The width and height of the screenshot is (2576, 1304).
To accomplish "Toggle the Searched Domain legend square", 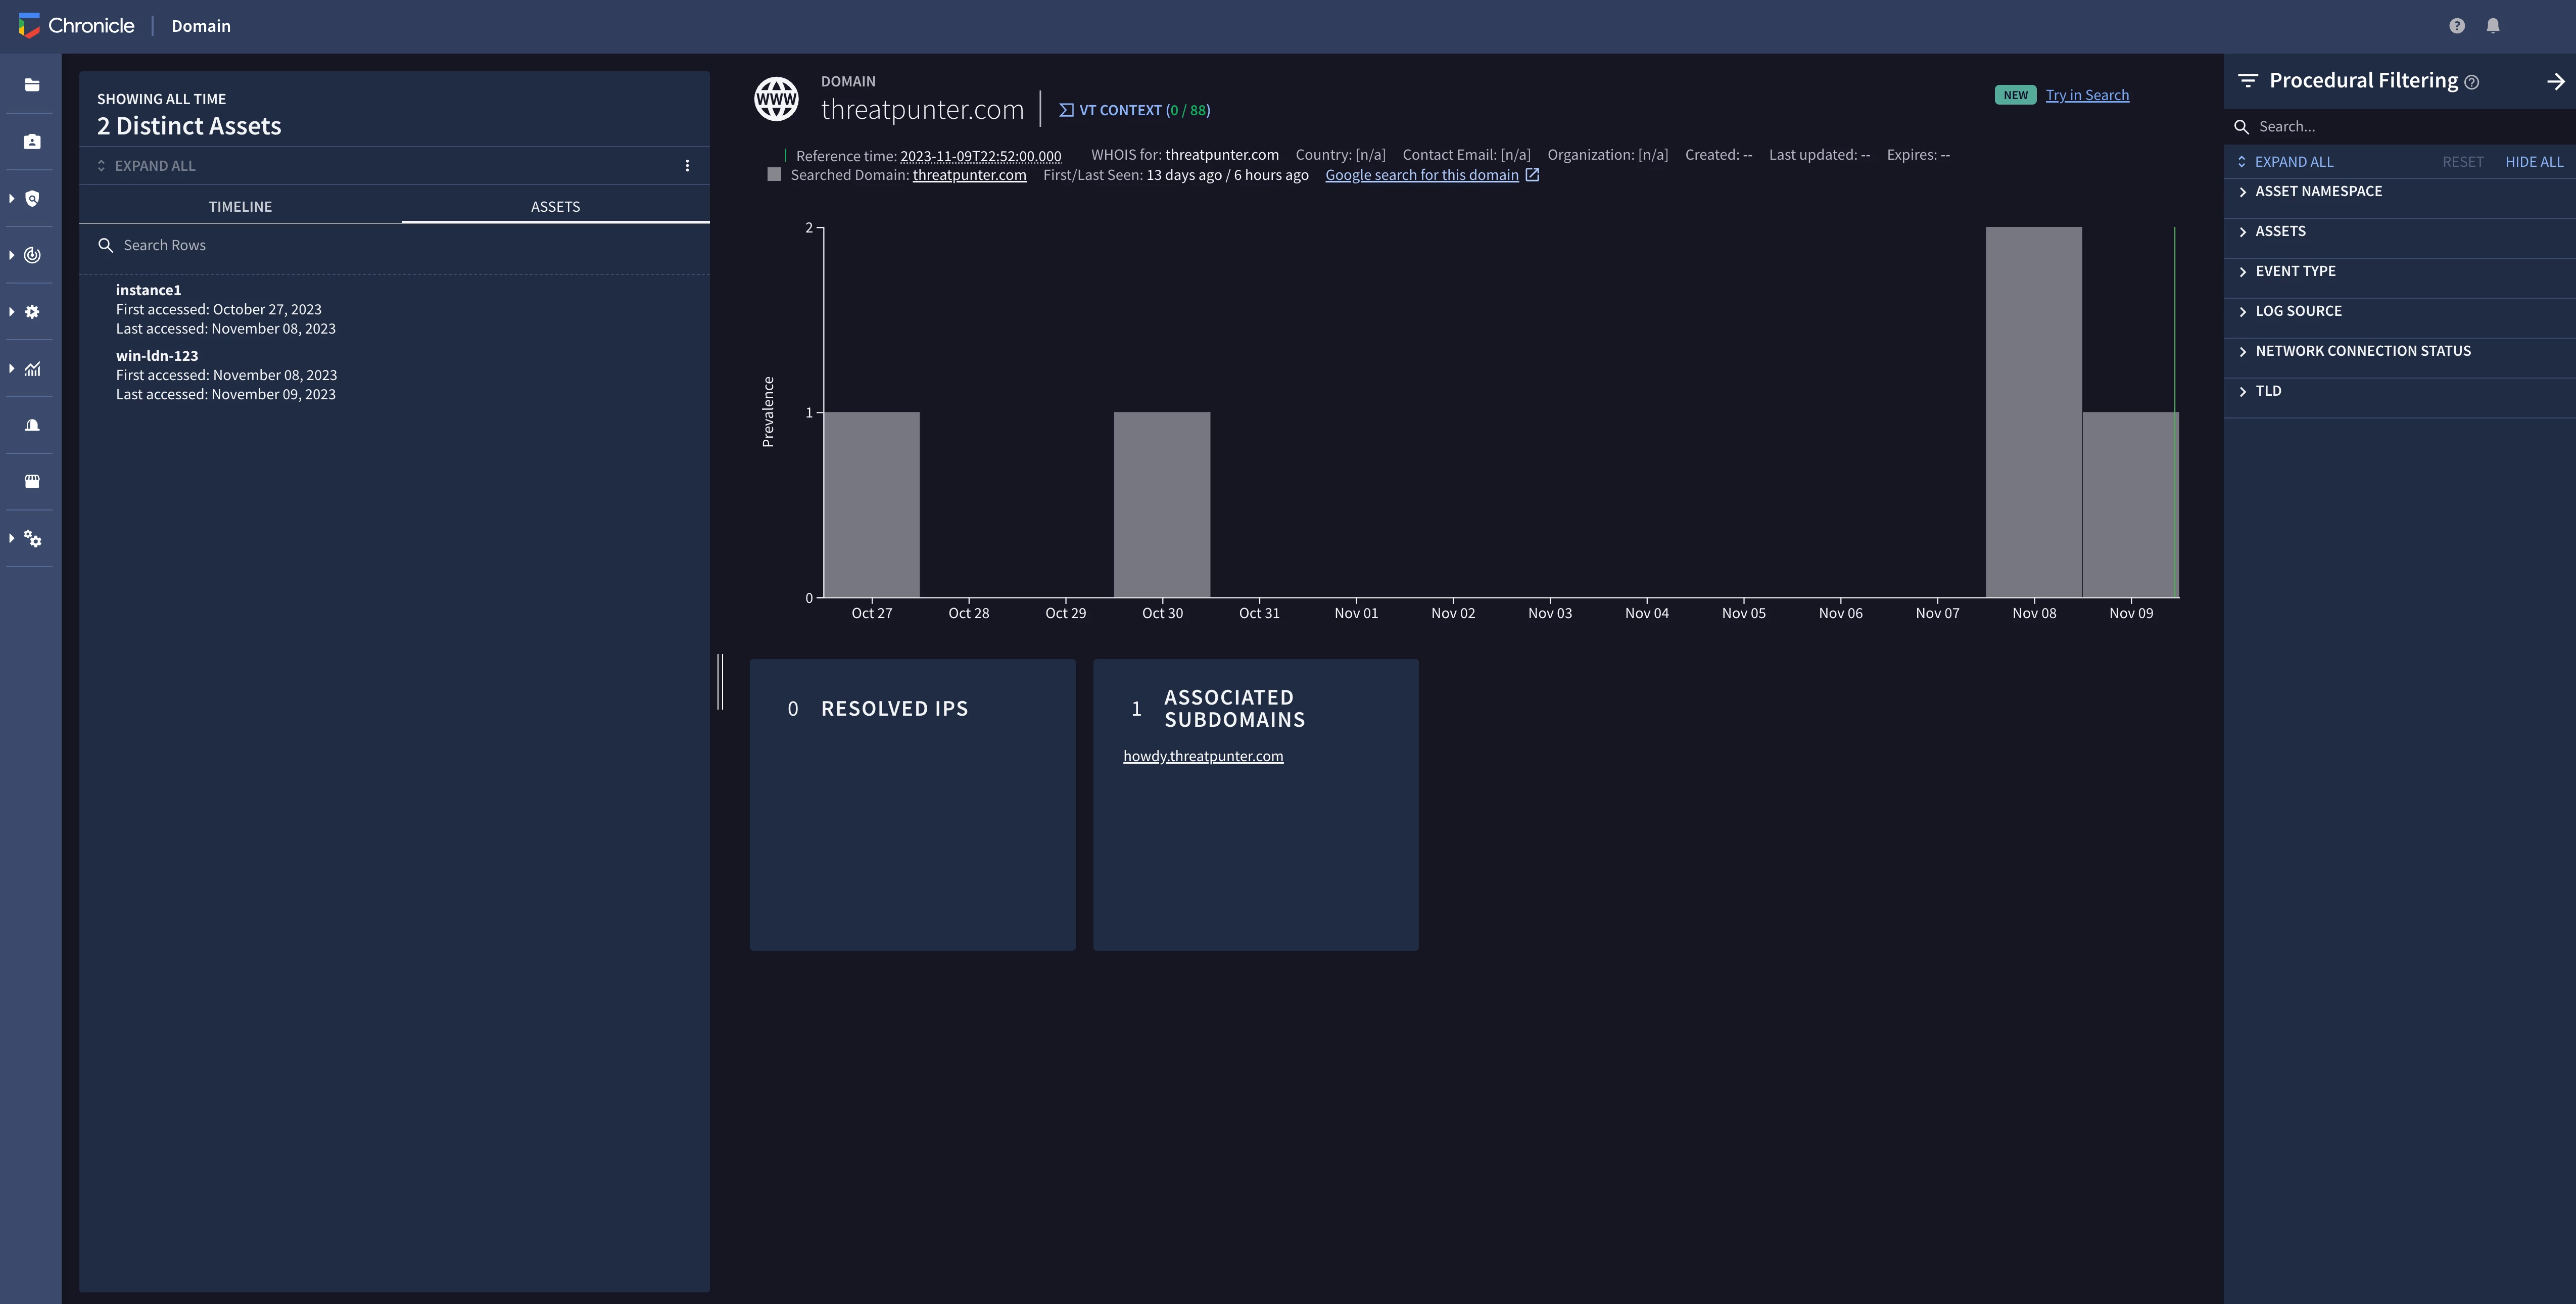I will click(774, 175).
